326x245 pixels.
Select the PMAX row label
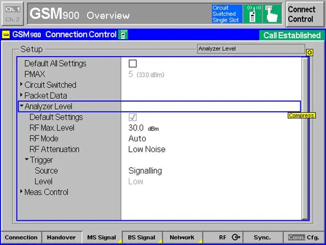tap(35, 74)
